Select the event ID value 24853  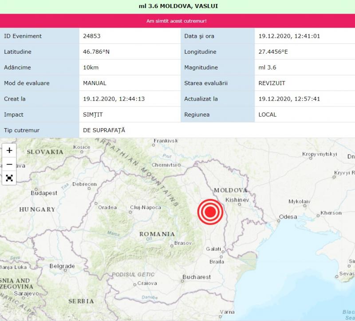(92, 36)
